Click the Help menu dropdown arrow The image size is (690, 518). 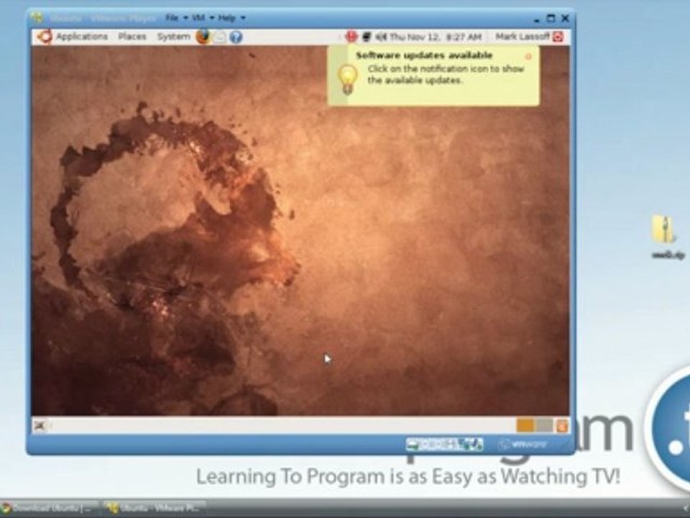(242, 19)
